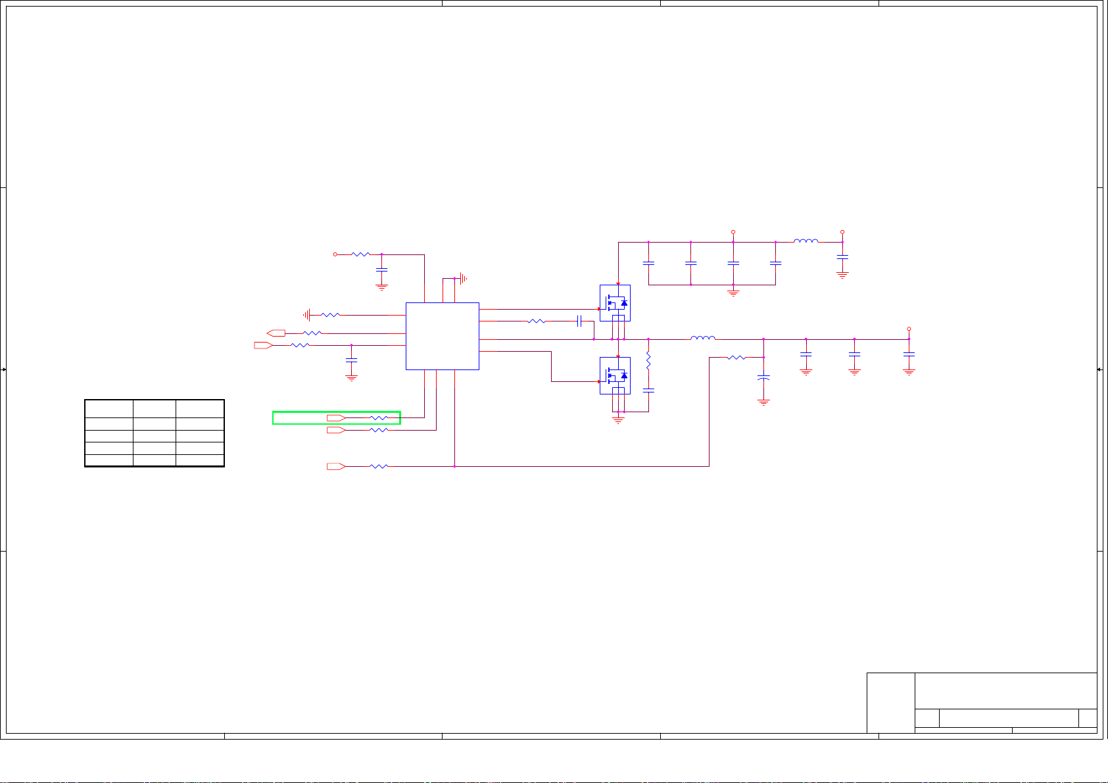The image size is (1108, 783).
Task: Select the output capacitor under the output terminal
Action: pyautogui.click(x=909, y=354)
